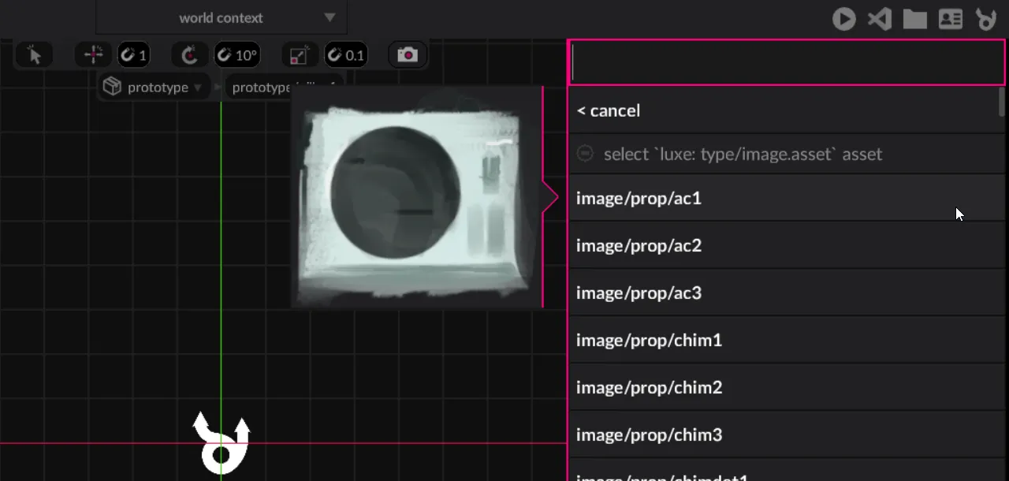This screenshot has height=481, width=1009.
Task: Click the cancel option in asset picker
Action: click(608, 110)
